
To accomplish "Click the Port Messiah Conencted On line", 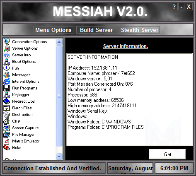I will [x=100, y=84].
